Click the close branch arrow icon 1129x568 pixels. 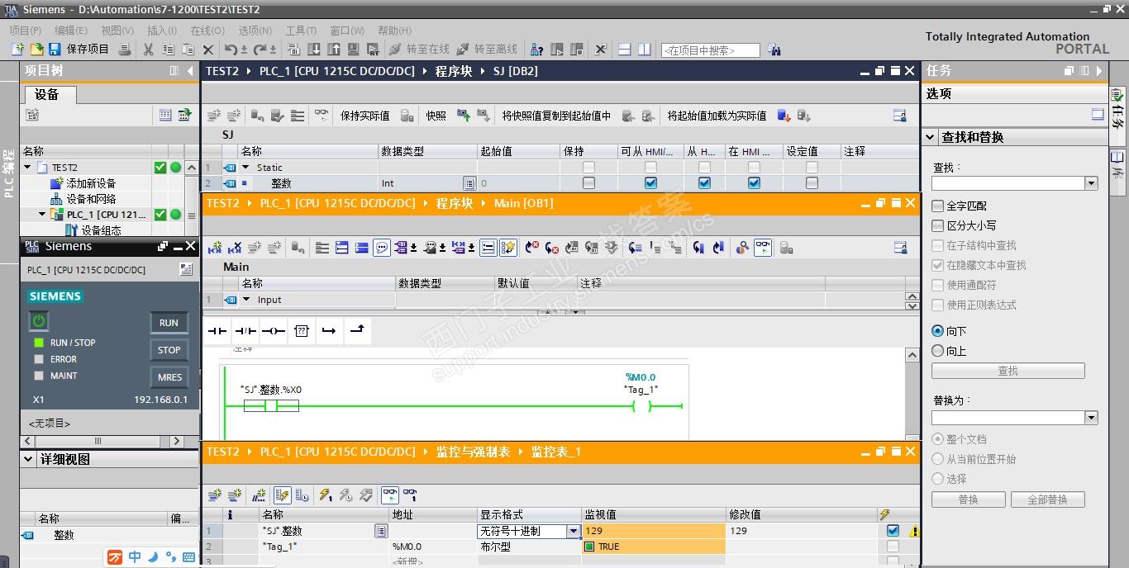(357, 331)
